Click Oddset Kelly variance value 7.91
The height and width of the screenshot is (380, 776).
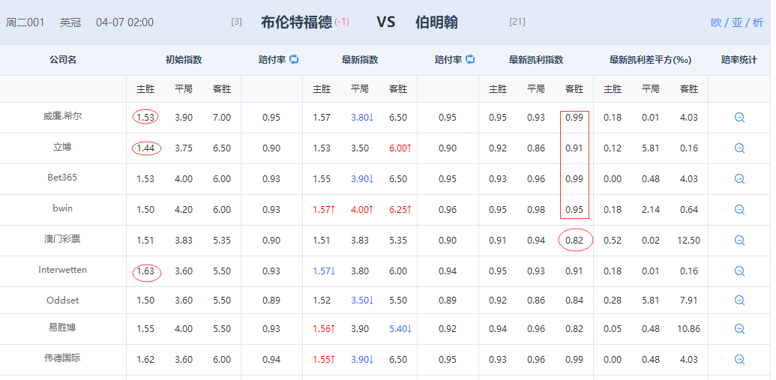coord(689,301)
